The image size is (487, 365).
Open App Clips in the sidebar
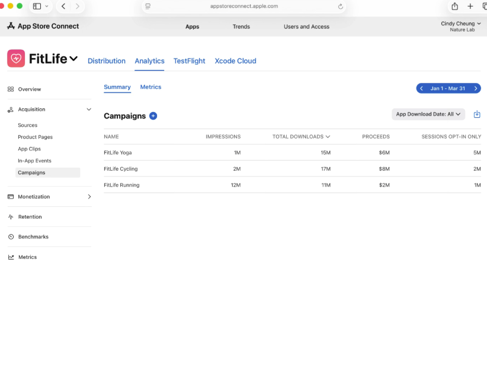tap(29, 149)
